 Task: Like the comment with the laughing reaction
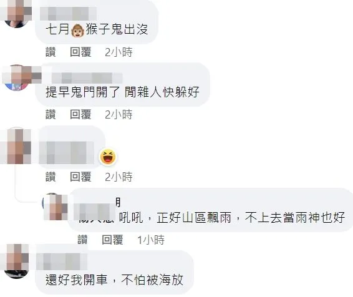point(51,177)
